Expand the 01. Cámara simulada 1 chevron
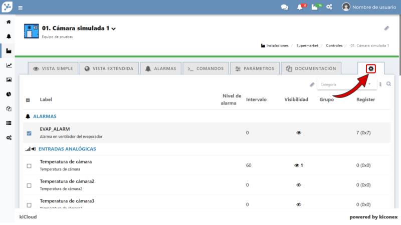The height and width of the screenshot is (225, 401). (x=114, y=29)
